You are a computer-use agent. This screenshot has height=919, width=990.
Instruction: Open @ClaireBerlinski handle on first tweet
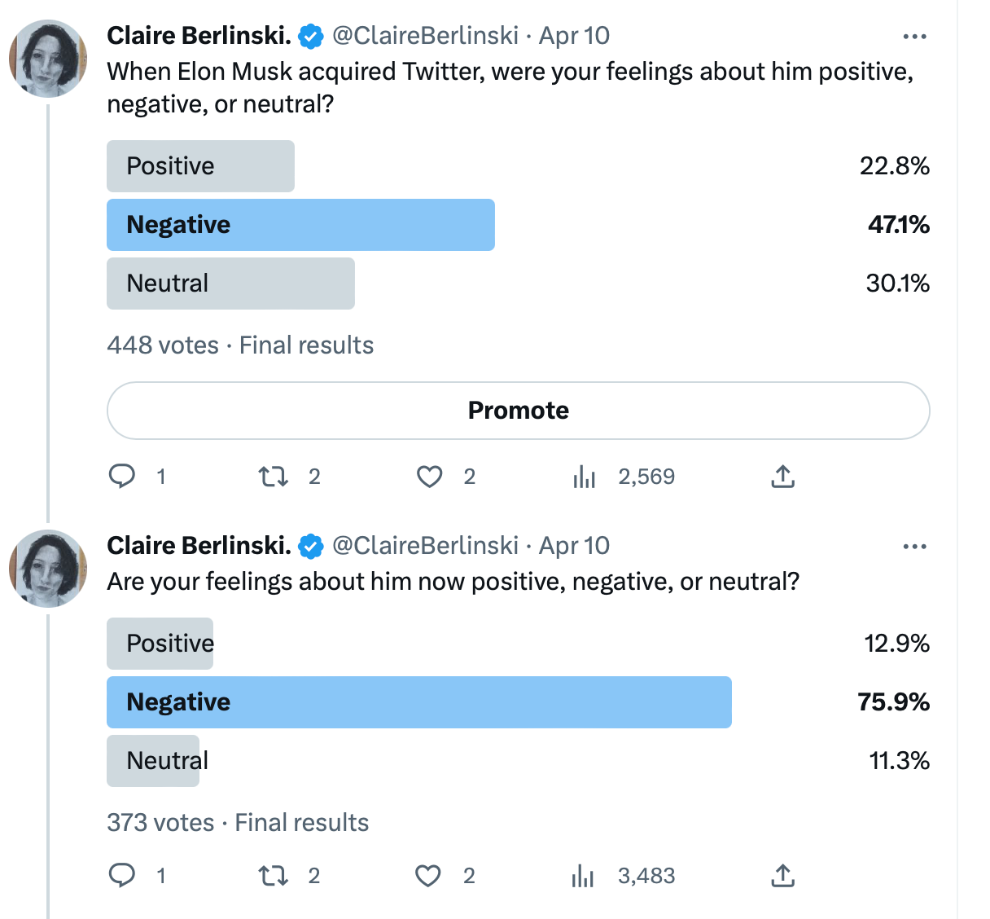(425, 36)
